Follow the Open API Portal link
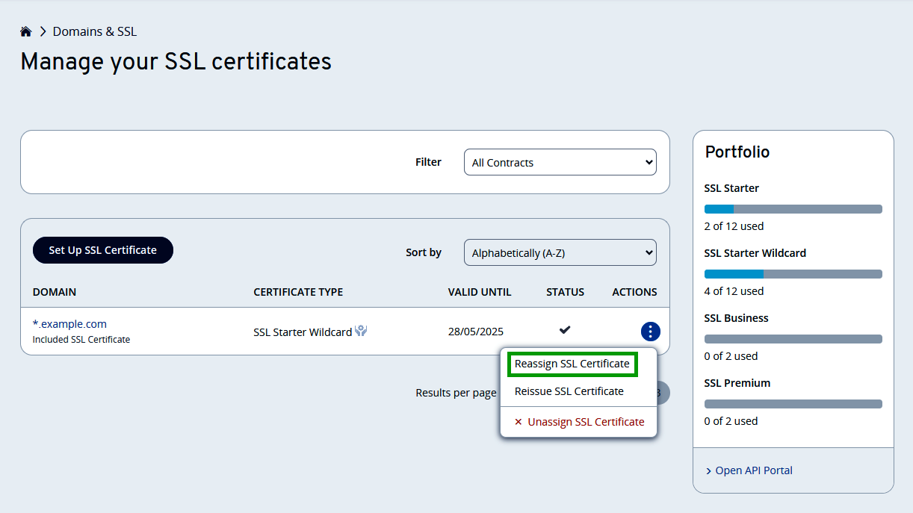This screenshot has height=513, width=913. tap(753, 470)
